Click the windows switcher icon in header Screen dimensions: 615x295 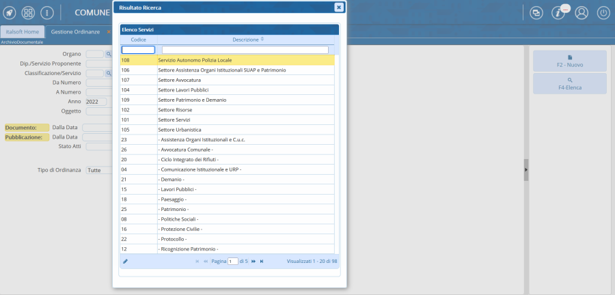click(536, 13)
